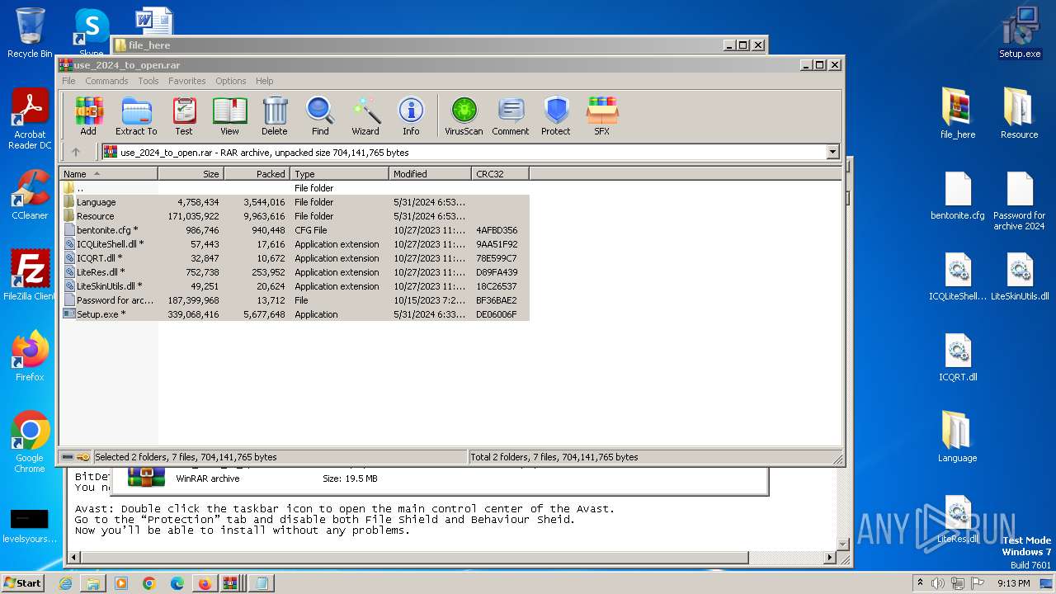Select ICQLiteShell.dll desktop file

point(957,276)
